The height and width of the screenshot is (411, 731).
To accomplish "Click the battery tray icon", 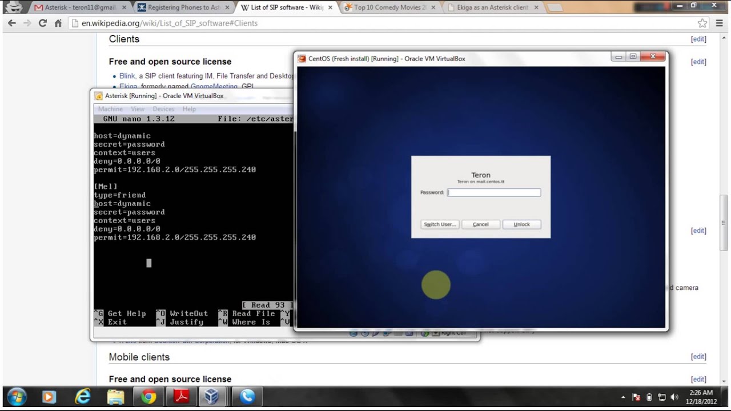I will [x=649, y=397].
